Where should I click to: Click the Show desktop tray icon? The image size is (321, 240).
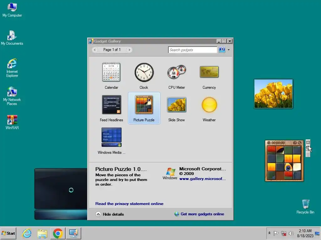(317, 233)
